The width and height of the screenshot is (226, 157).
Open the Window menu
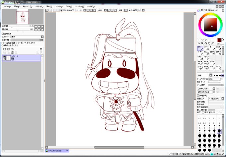coord(79,7)
